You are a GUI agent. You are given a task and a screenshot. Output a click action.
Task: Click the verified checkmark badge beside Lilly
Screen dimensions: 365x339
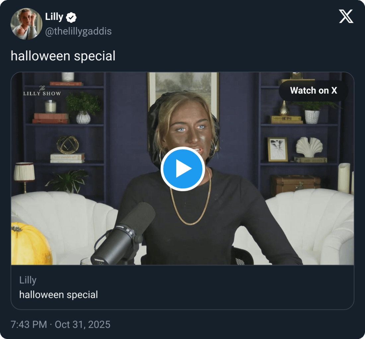click(x=71, y=17)
